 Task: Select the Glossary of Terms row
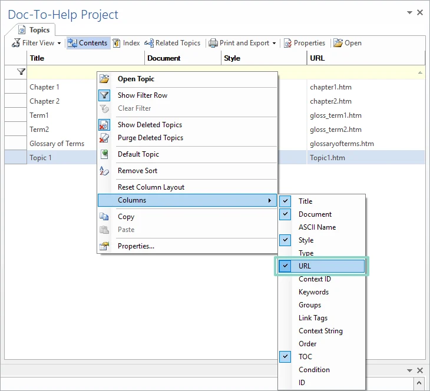tap(57, 144)
